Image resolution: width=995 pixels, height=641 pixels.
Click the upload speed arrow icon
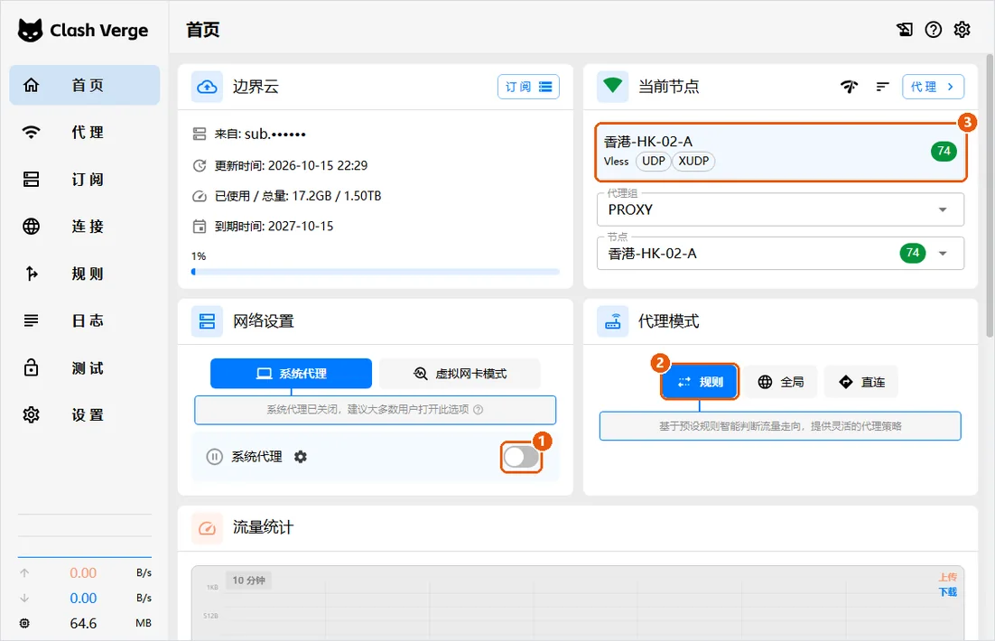(24, 573)
